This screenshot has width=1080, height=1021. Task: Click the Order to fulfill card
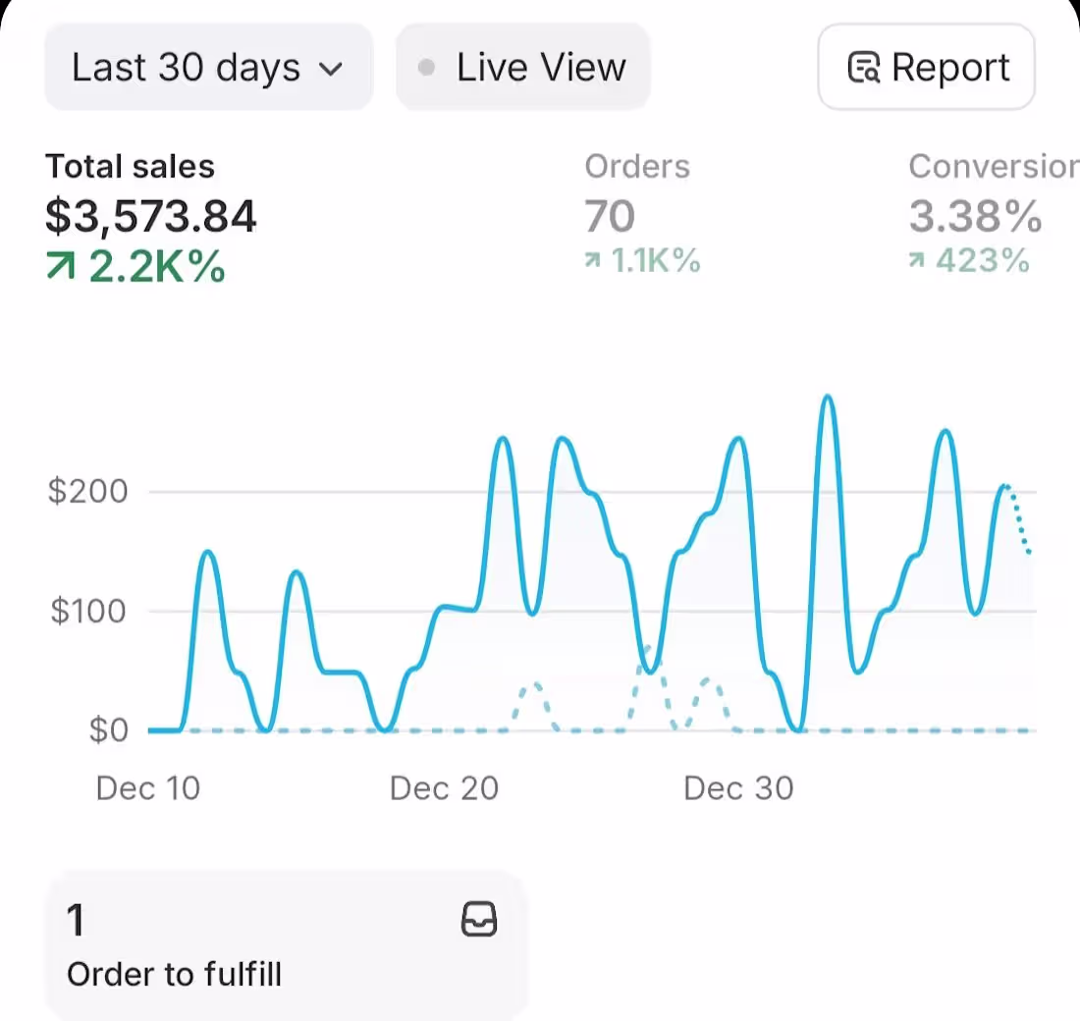coord(285,942)
